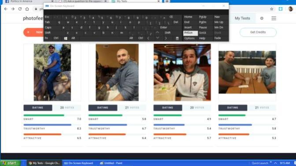296x166 pixels.
Task: Switch to Ask a question tab
Action: [x=83, y=1]
